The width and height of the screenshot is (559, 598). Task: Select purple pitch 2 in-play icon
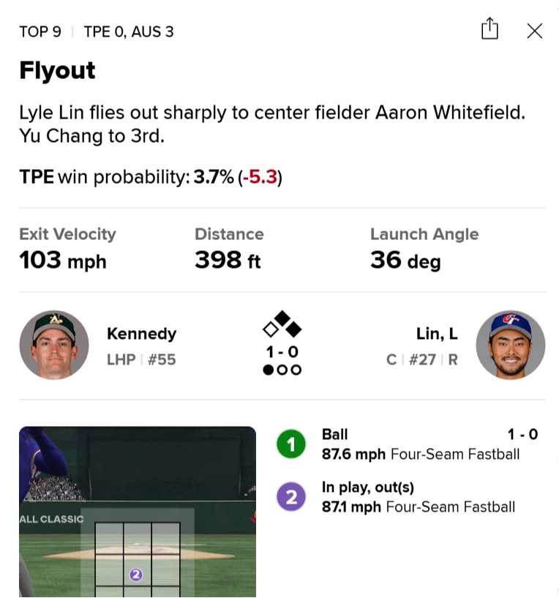tap(290, 497)
